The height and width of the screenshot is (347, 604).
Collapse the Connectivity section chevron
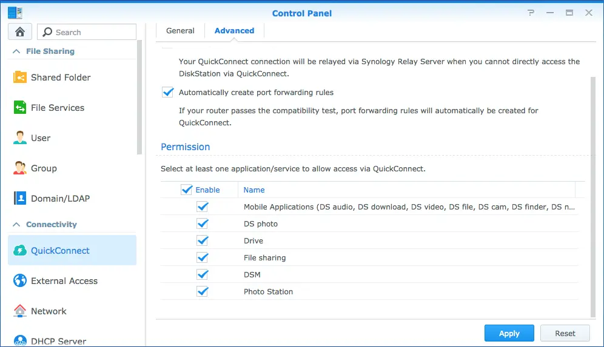point(16,225)
